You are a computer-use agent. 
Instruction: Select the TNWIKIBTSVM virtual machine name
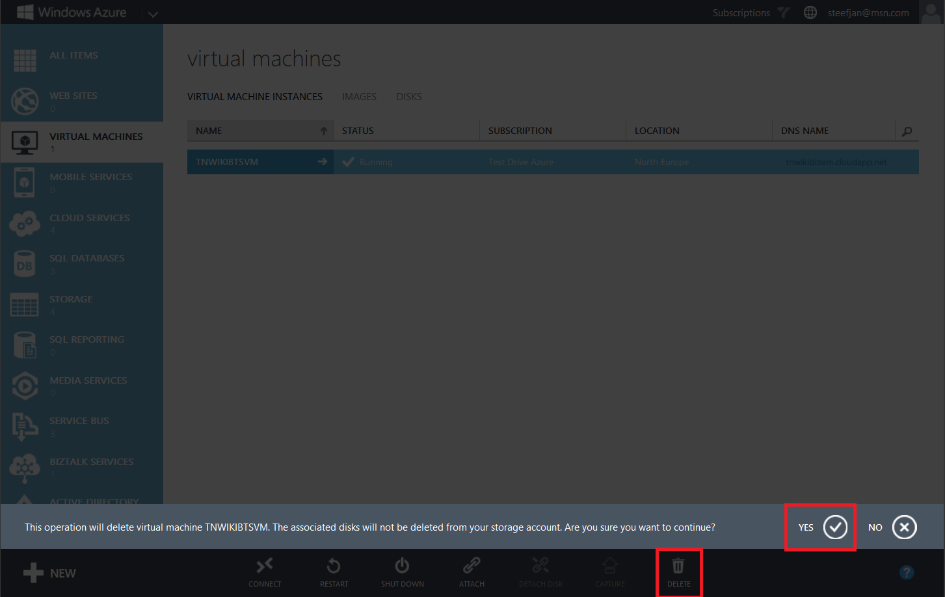[227, 162]
